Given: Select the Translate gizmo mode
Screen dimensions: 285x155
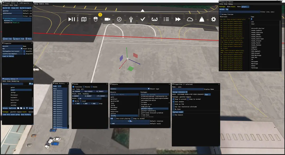Looking at the screenshot, I should pyautogui.click(x=73, y=87).
